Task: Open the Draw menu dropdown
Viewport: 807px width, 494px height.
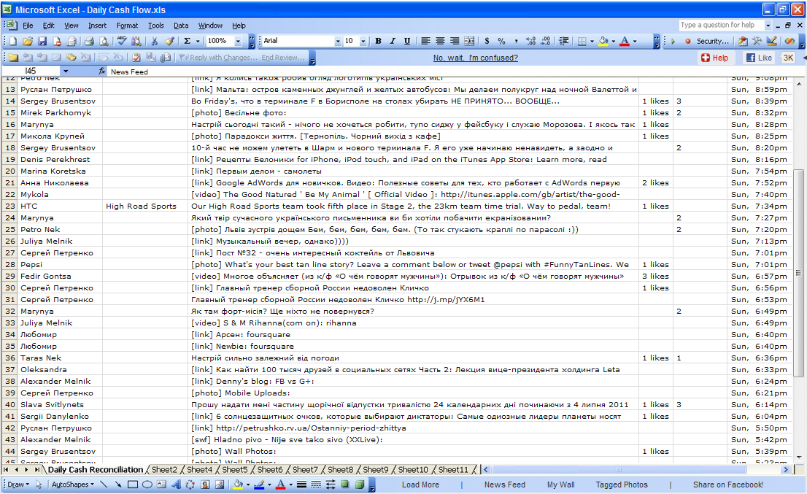Action: tap(18, 485)
